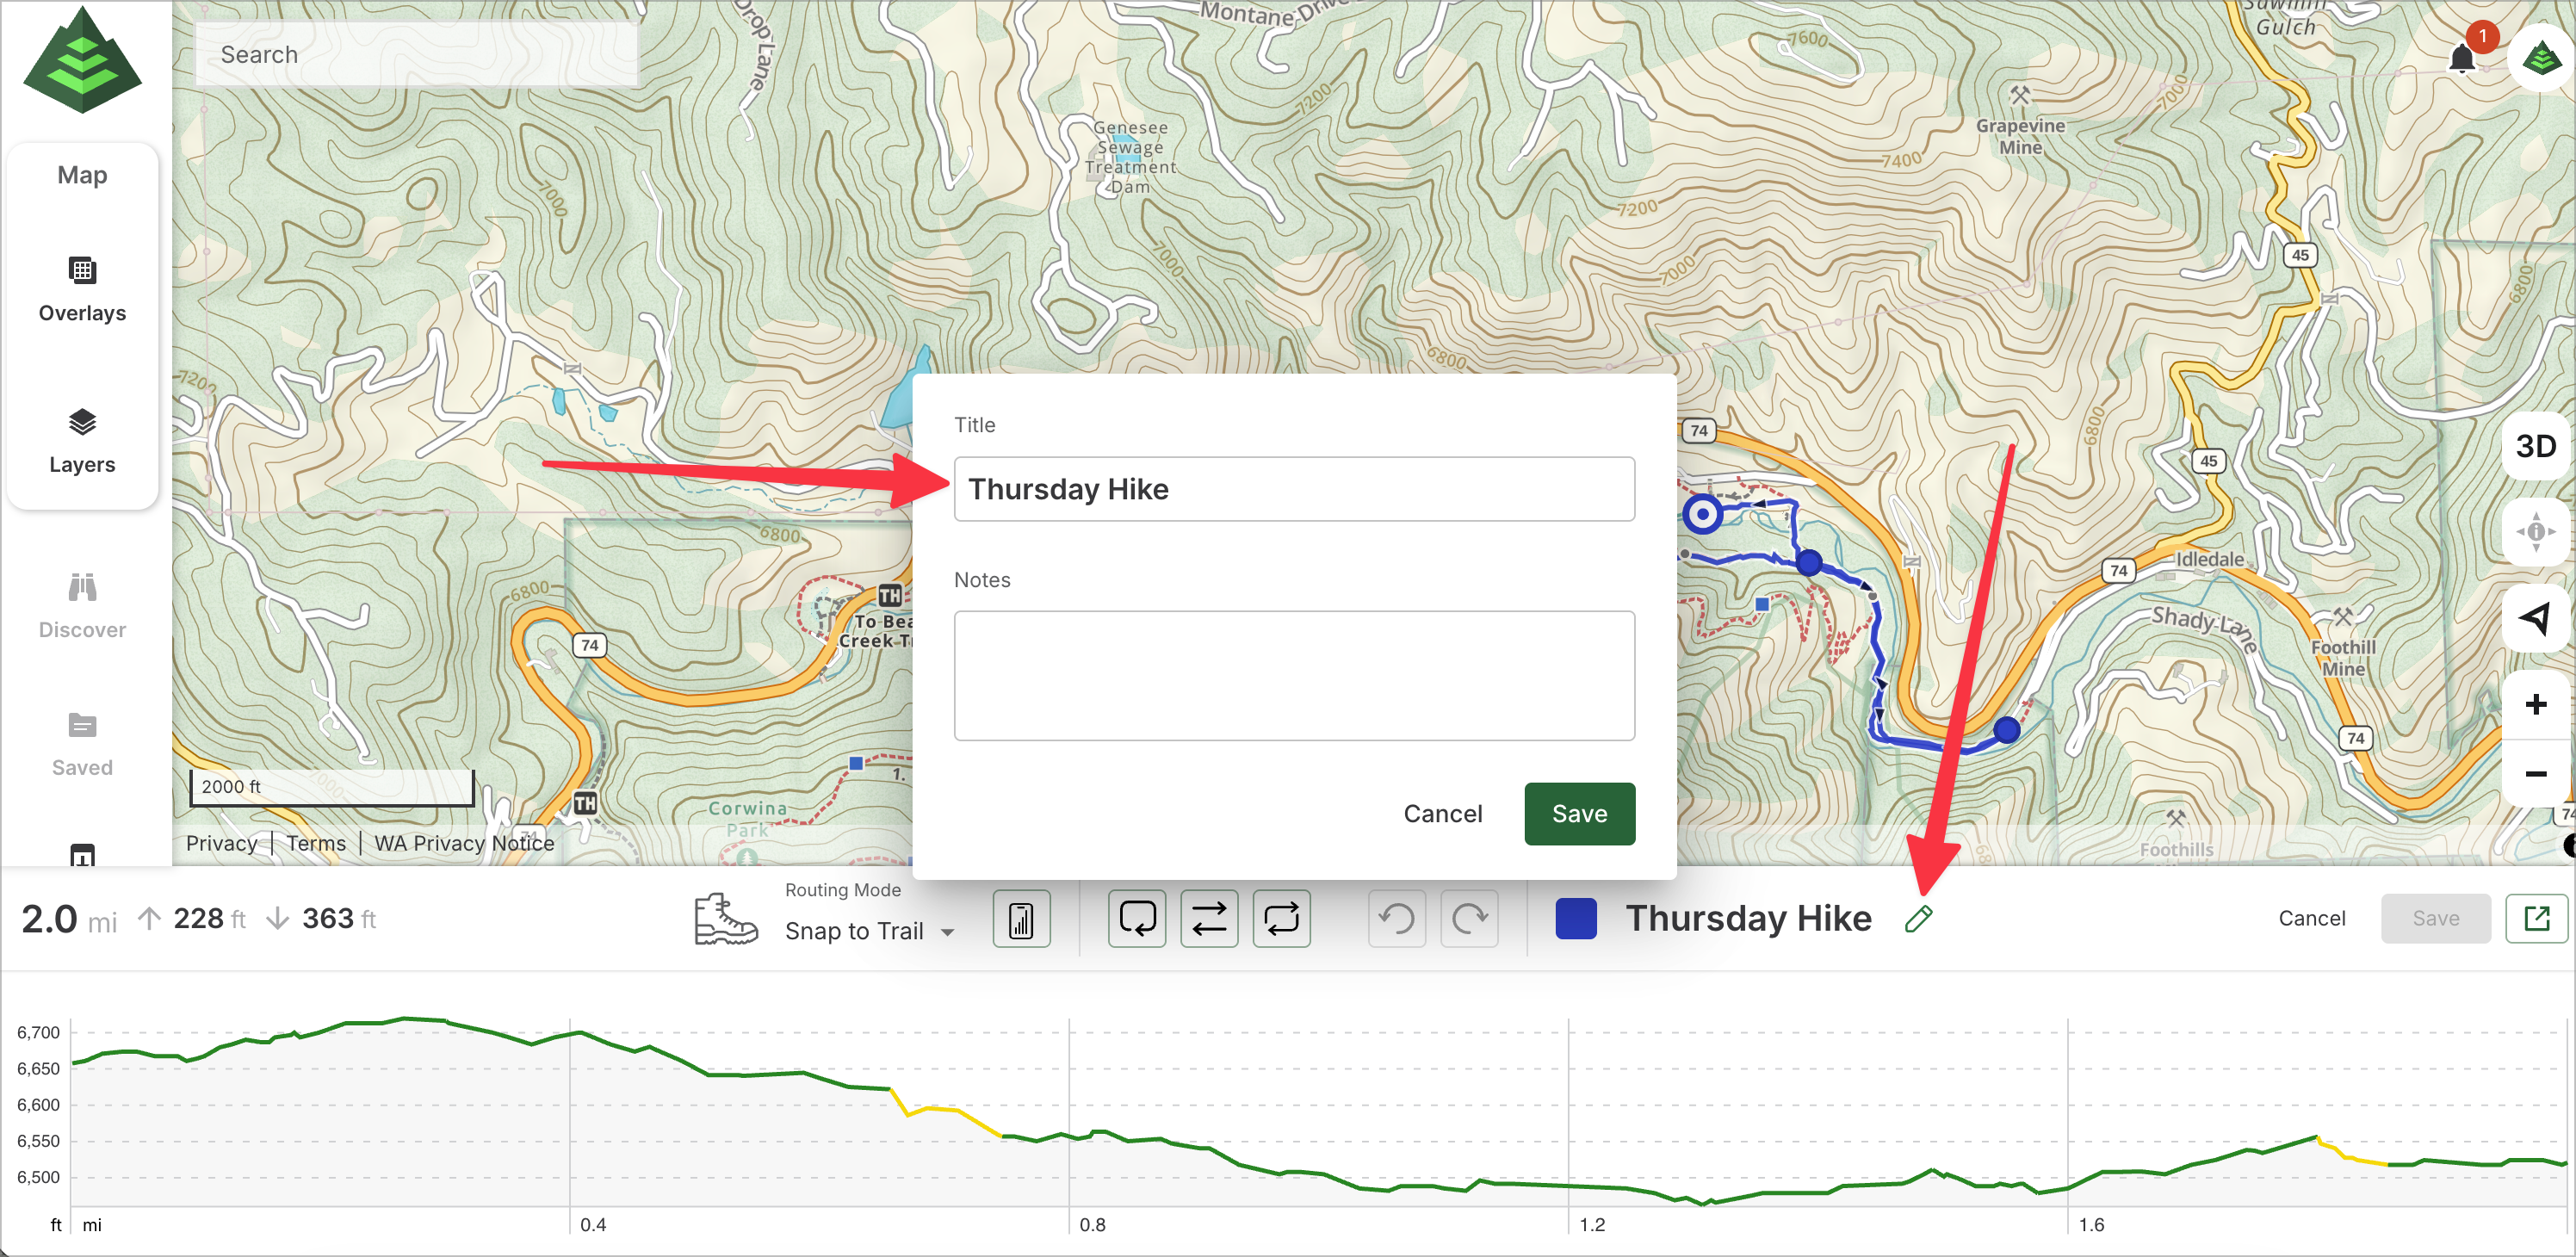Click the redo arrow icon
2576x1257 pixels.
(1469, 918)
